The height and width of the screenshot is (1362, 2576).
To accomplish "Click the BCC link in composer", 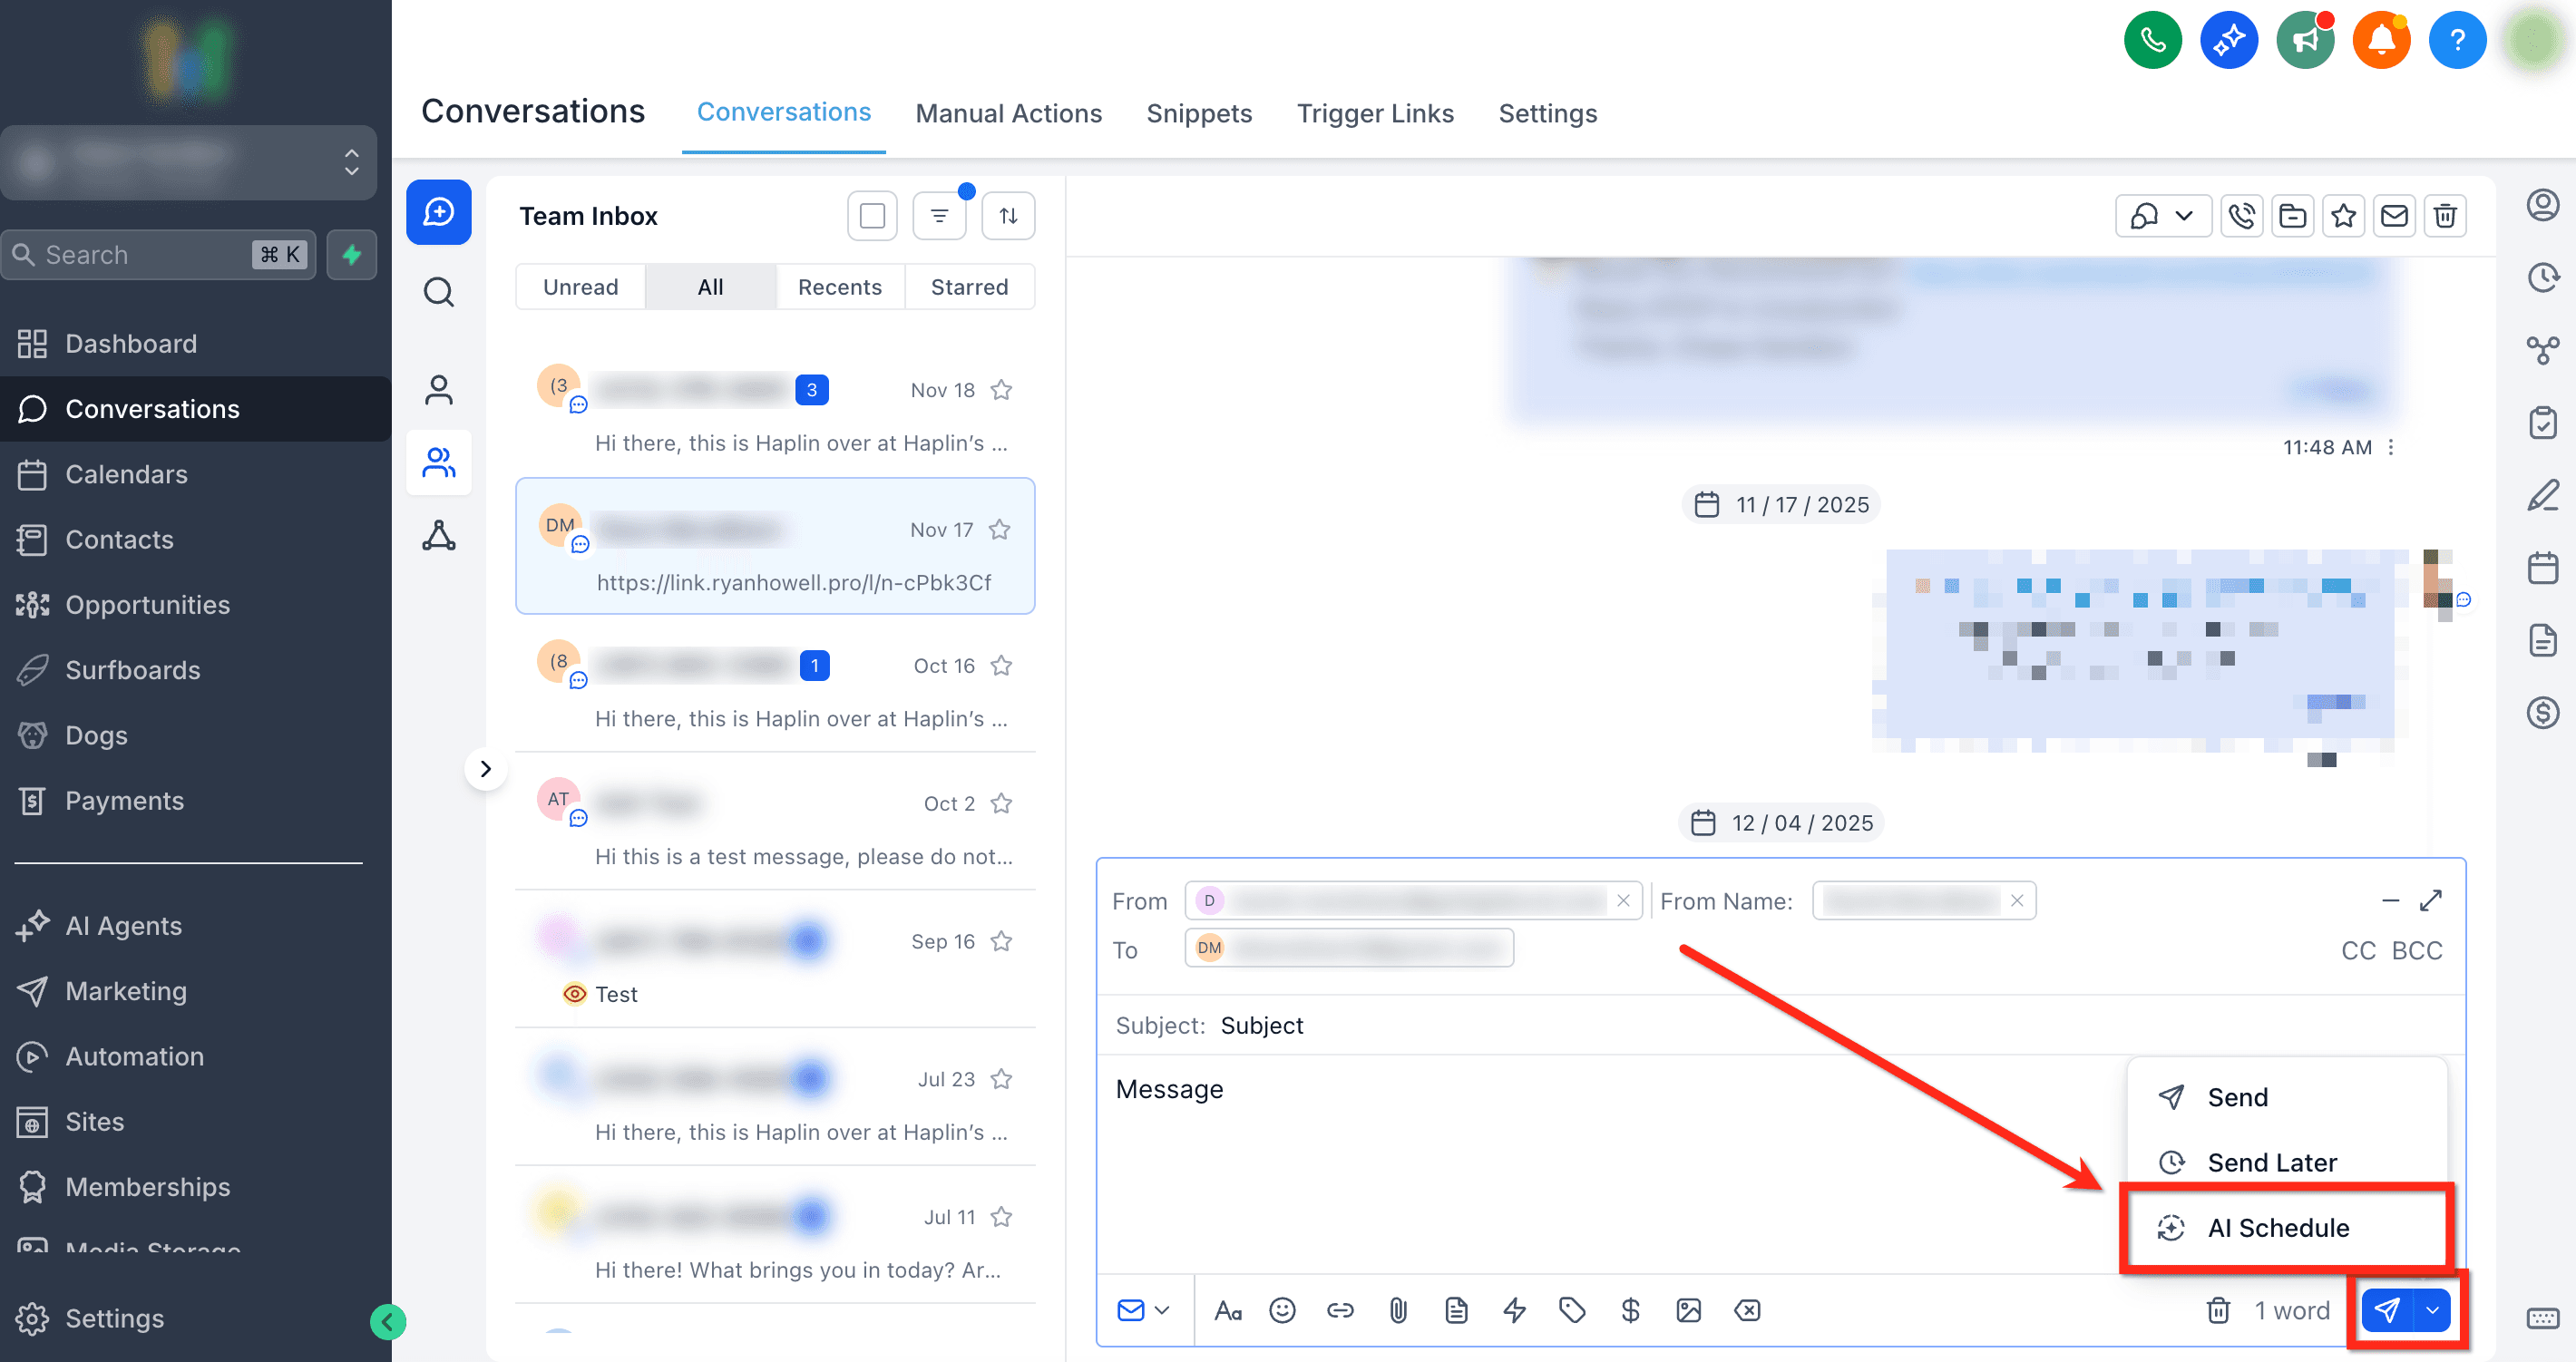I will coord(2416,950).
